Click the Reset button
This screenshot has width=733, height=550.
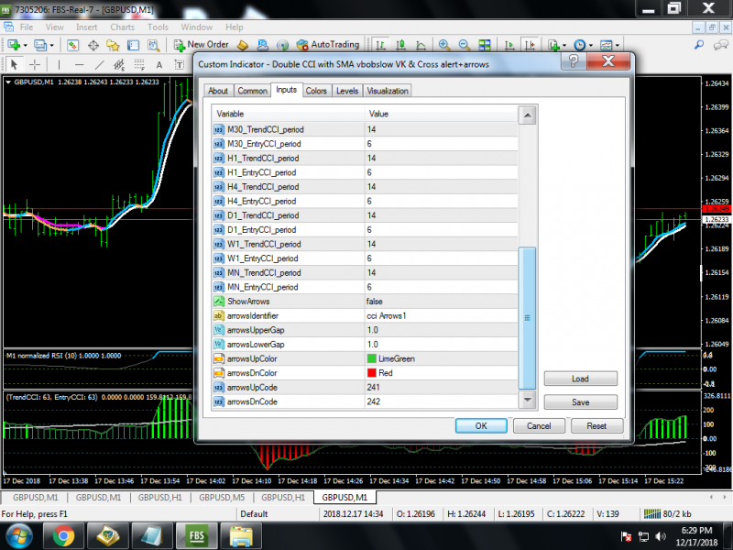click(596, 426)
